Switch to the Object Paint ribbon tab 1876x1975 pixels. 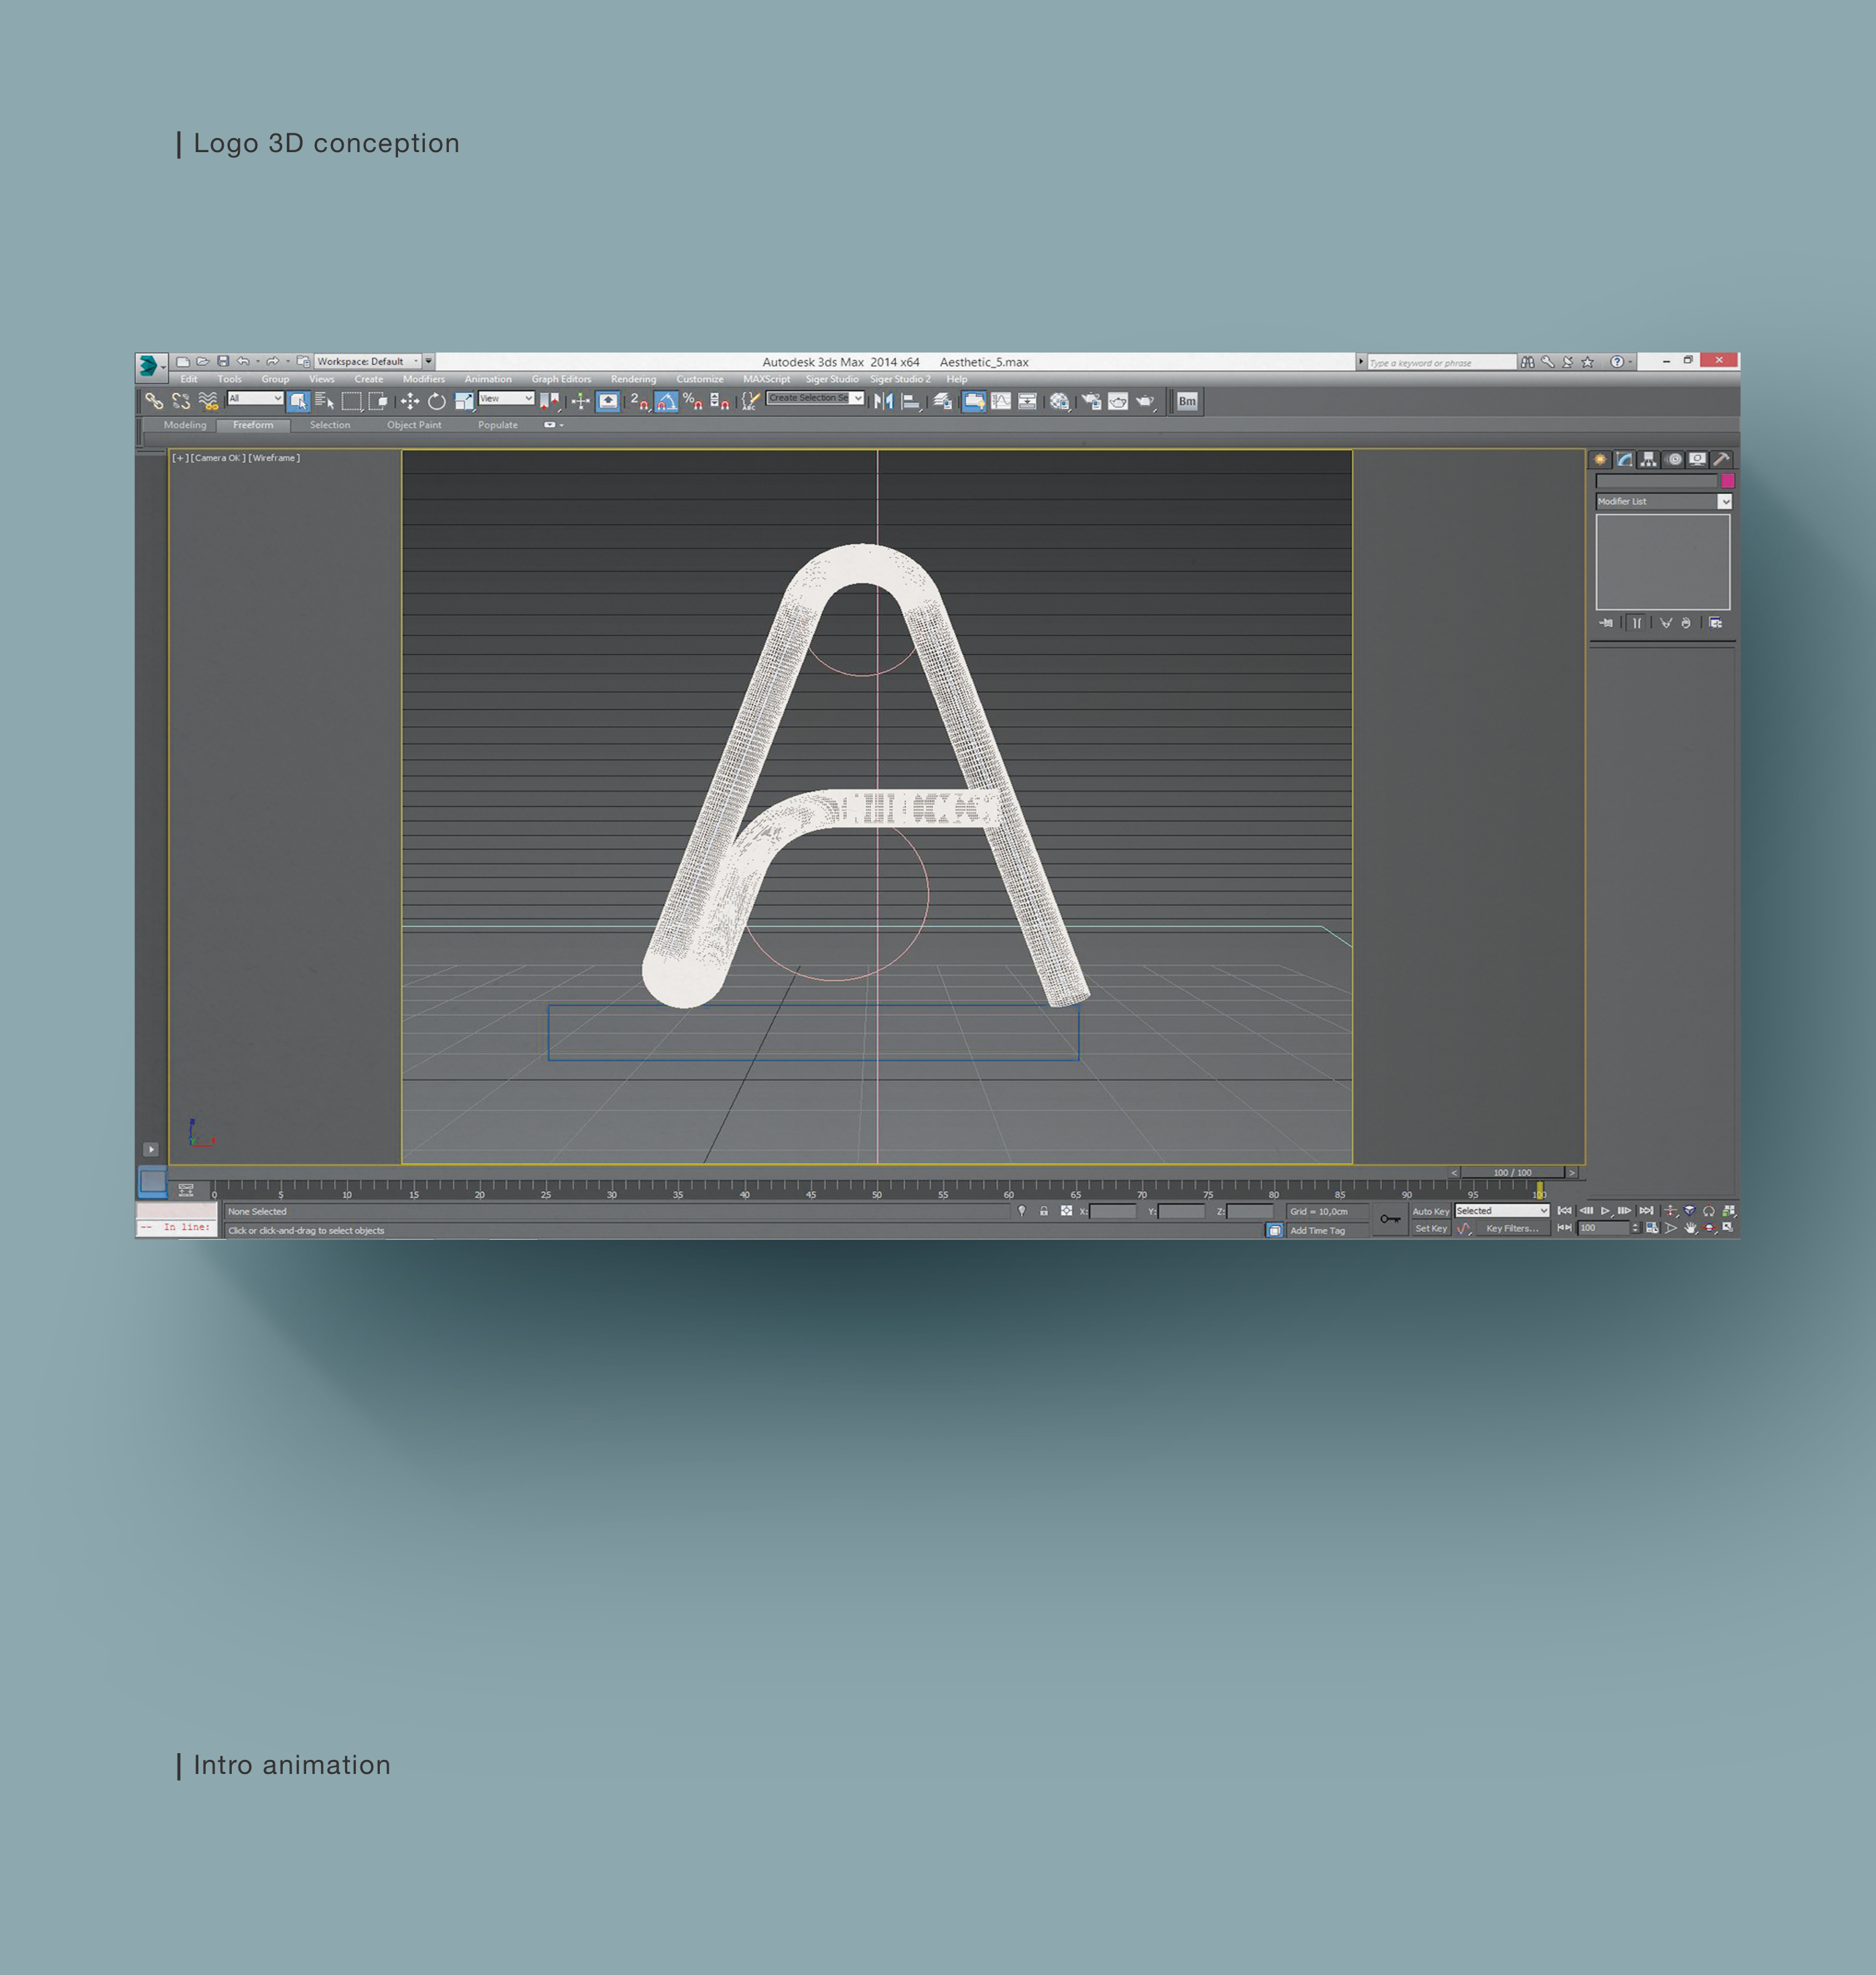pos(414,426)
